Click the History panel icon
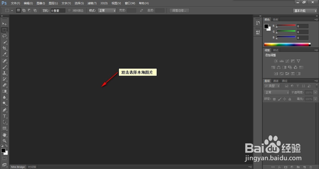Image resolution: width=319 pixels, height=169 pixels. click(258, 23)
